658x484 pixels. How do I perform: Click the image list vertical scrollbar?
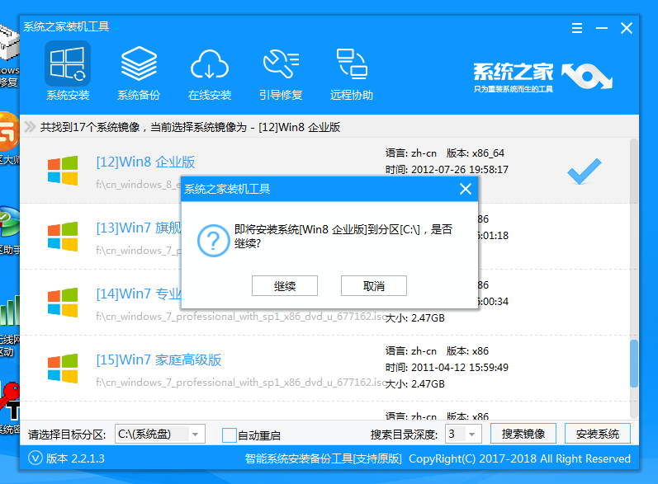(x=633, y=361)
